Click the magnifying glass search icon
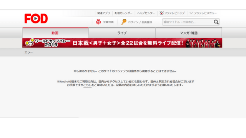Viewport: 246px width, 138px height. [216, 22]
